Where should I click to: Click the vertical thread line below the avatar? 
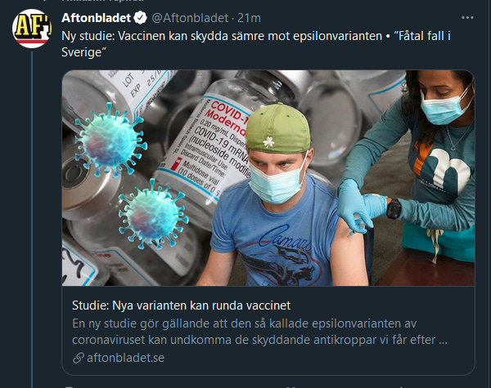32,219
